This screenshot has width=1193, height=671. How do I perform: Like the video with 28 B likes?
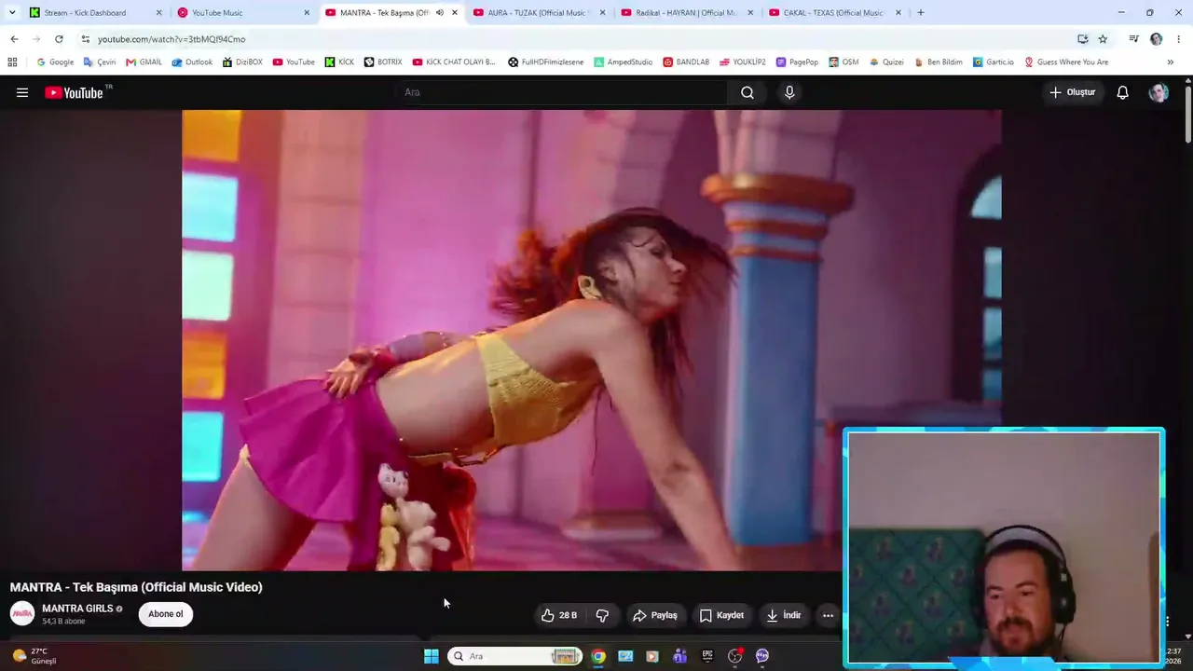click(559, 615)
